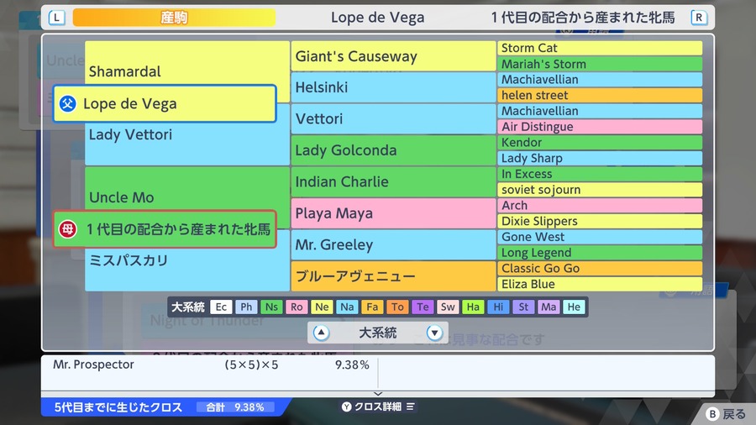This screenshot has height=425, width=756.
Task: Click the L shoulder button icon
Action: coord(56,18)
